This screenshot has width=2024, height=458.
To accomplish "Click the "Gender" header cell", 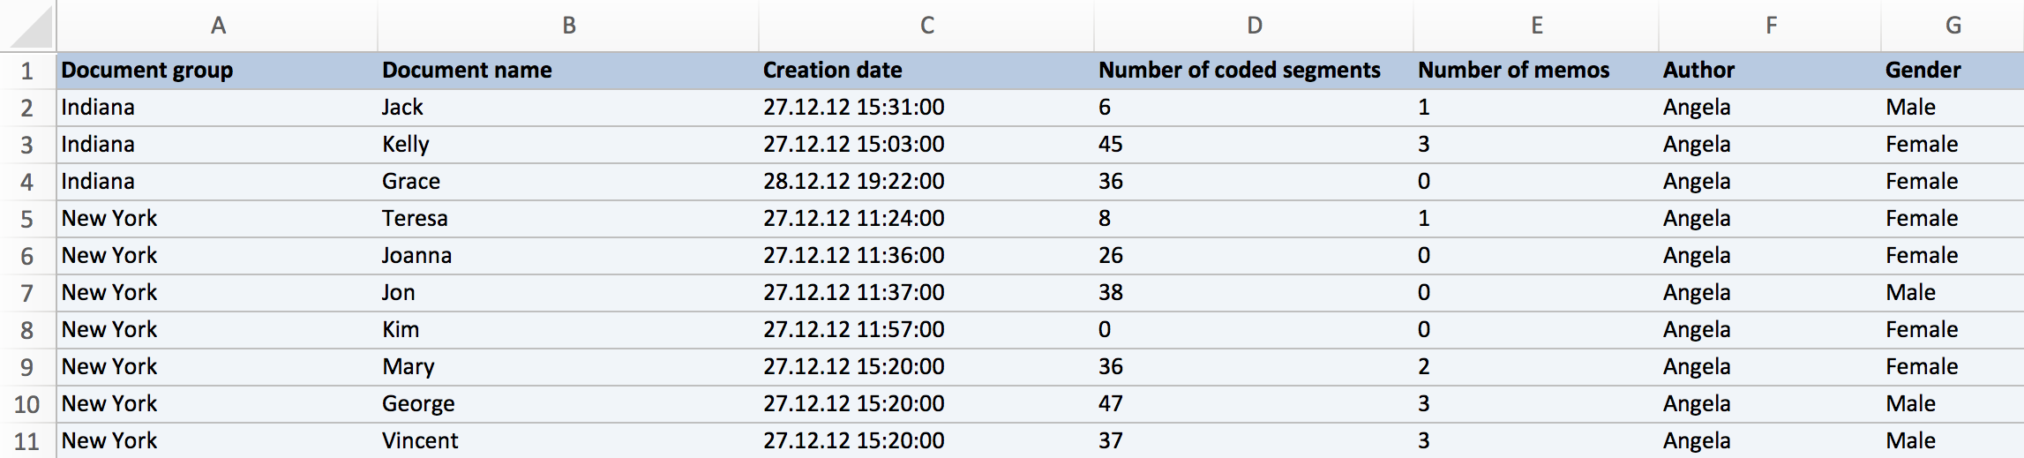I will [x=1953, y=71].
